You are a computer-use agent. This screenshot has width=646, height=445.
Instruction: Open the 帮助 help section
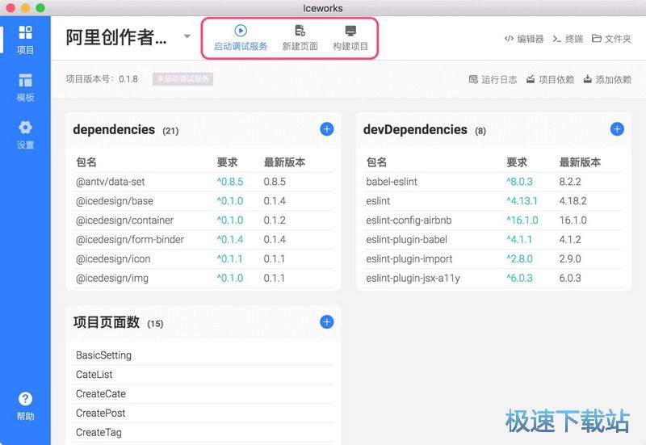click(x=25, y=405)
